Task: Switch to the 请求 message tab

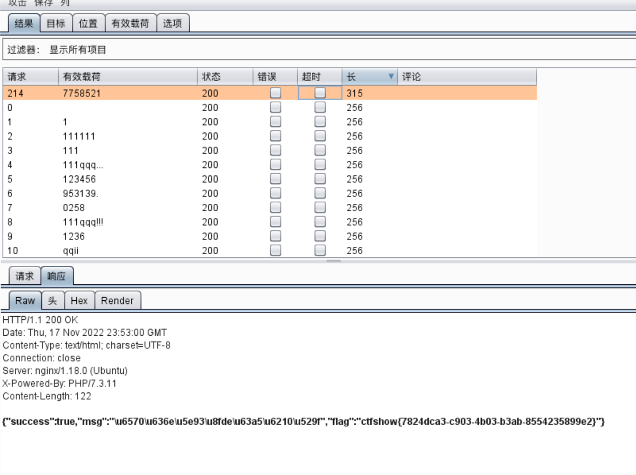Action: [24, 276]
